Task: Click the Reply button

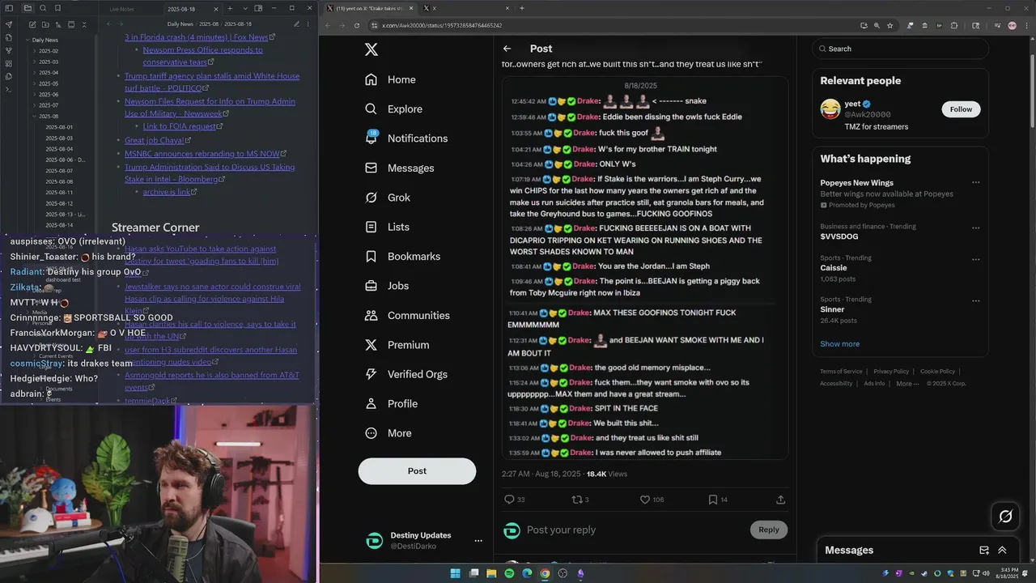Action: 768,530
